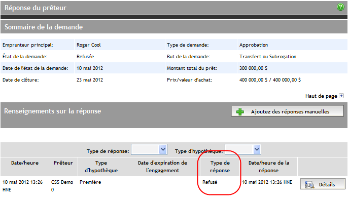Select the Transfert ou Subrogation value
This screenshot has height=200, width=349.
click(268, 57)
